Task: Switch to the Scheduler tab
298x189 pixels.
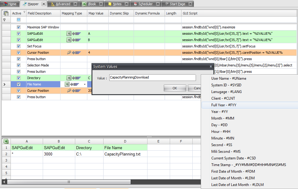Action: point(145,4)
